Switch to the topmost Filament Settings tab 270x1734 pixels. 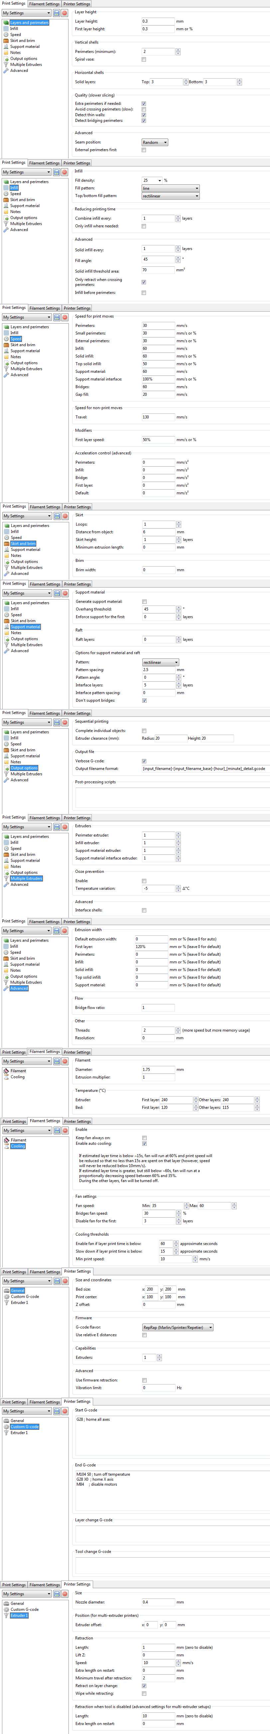click(x=44, y=4)
